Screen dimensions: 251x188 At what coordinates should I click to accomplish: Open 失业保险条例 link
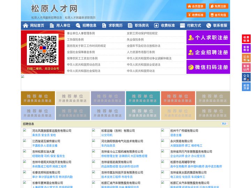pyautogui.click(x=135, y=39)
